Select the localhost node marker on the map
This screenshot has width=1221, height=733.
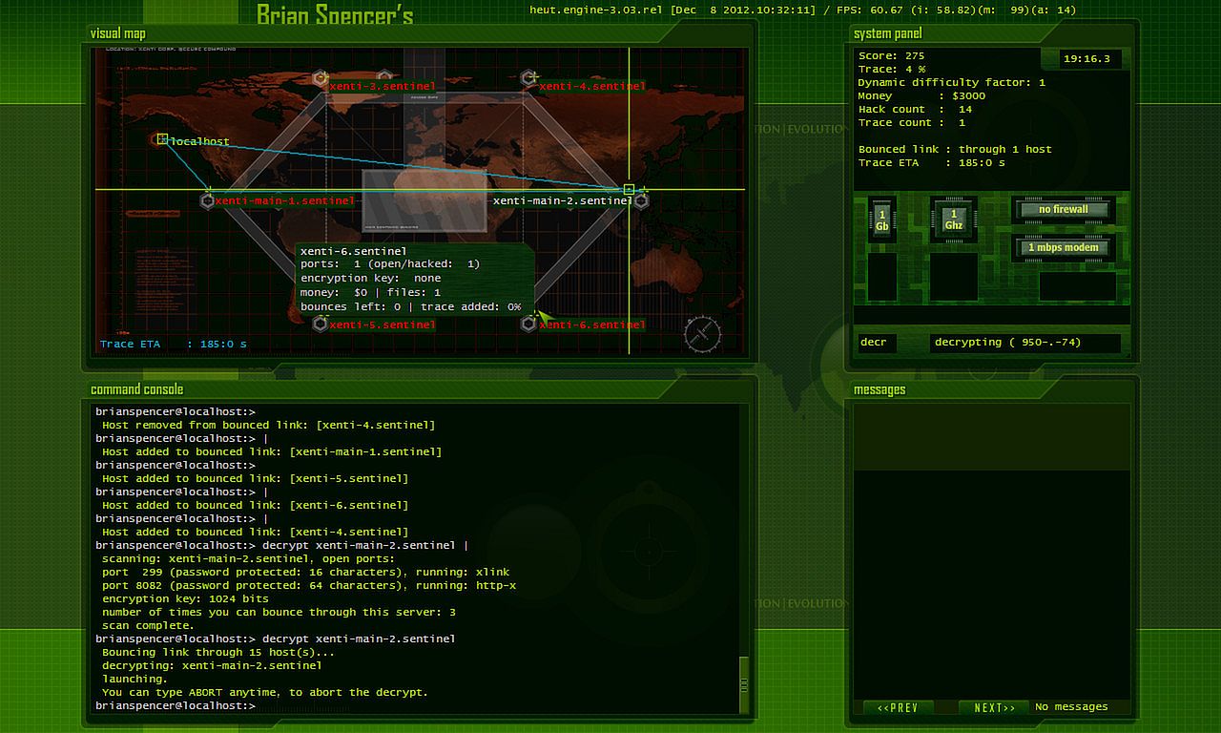(x=162, y=139)
